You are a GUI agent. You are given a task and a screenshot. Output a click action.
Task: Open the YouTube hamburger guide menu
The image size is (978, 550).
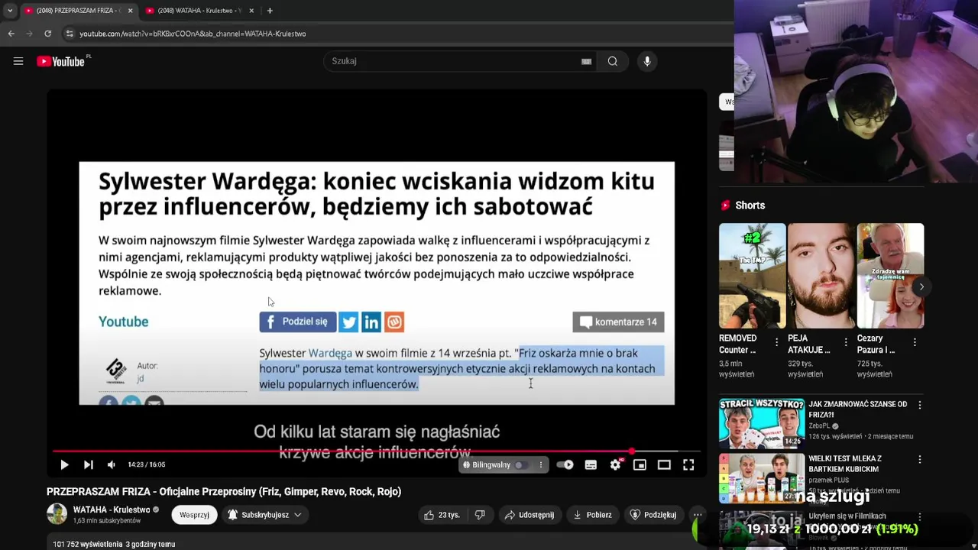[x=18, y=61]
